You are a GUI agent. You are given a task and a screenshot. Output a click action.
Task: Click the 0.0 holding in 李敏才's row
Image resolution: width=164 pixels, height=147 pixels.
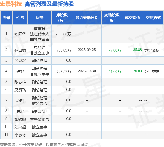69,134
